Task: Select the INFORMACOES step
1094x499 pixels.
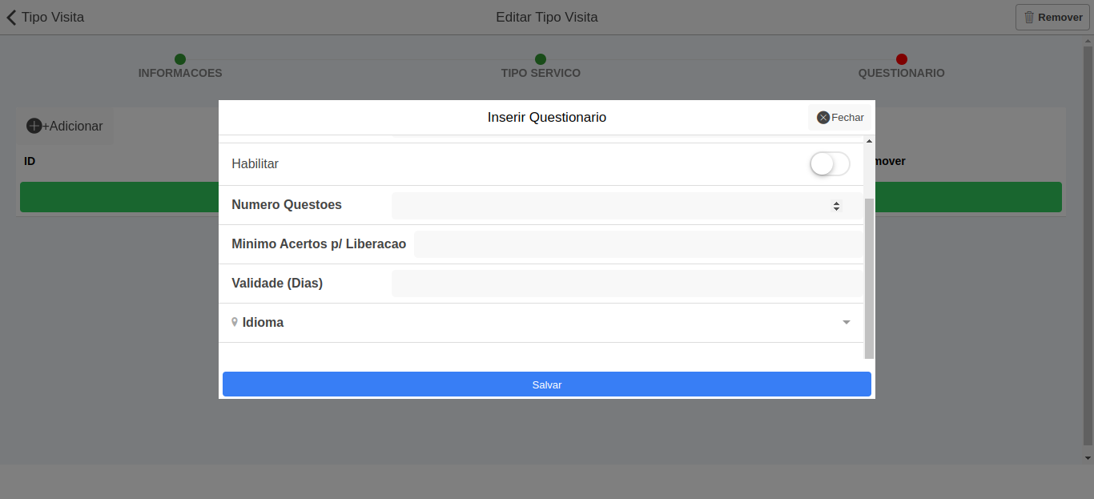Action: 180,72
